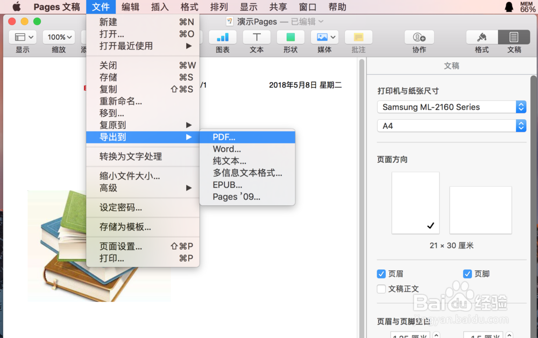Insert a chart using the 图表 icon
This screenshot has height=338, width=538.
click(222, 38)
